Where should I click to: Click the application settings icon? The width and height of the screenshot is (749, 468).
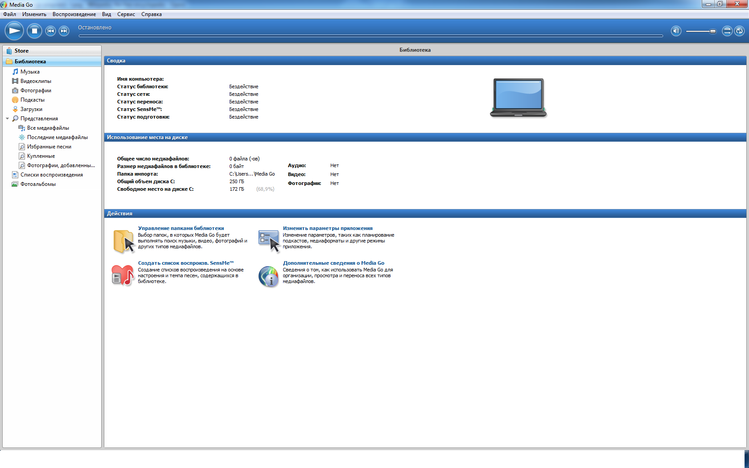[269, 241]
